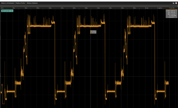Click the 0.0 s start of time ruler
Viewport: 178px width, 108px height.
(x=3, y=8)
